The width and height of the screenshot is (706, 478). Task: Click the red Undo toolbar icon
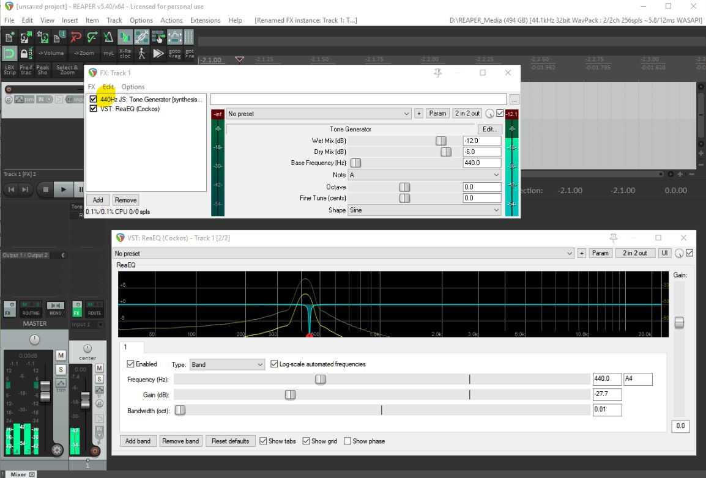(76, 37)
